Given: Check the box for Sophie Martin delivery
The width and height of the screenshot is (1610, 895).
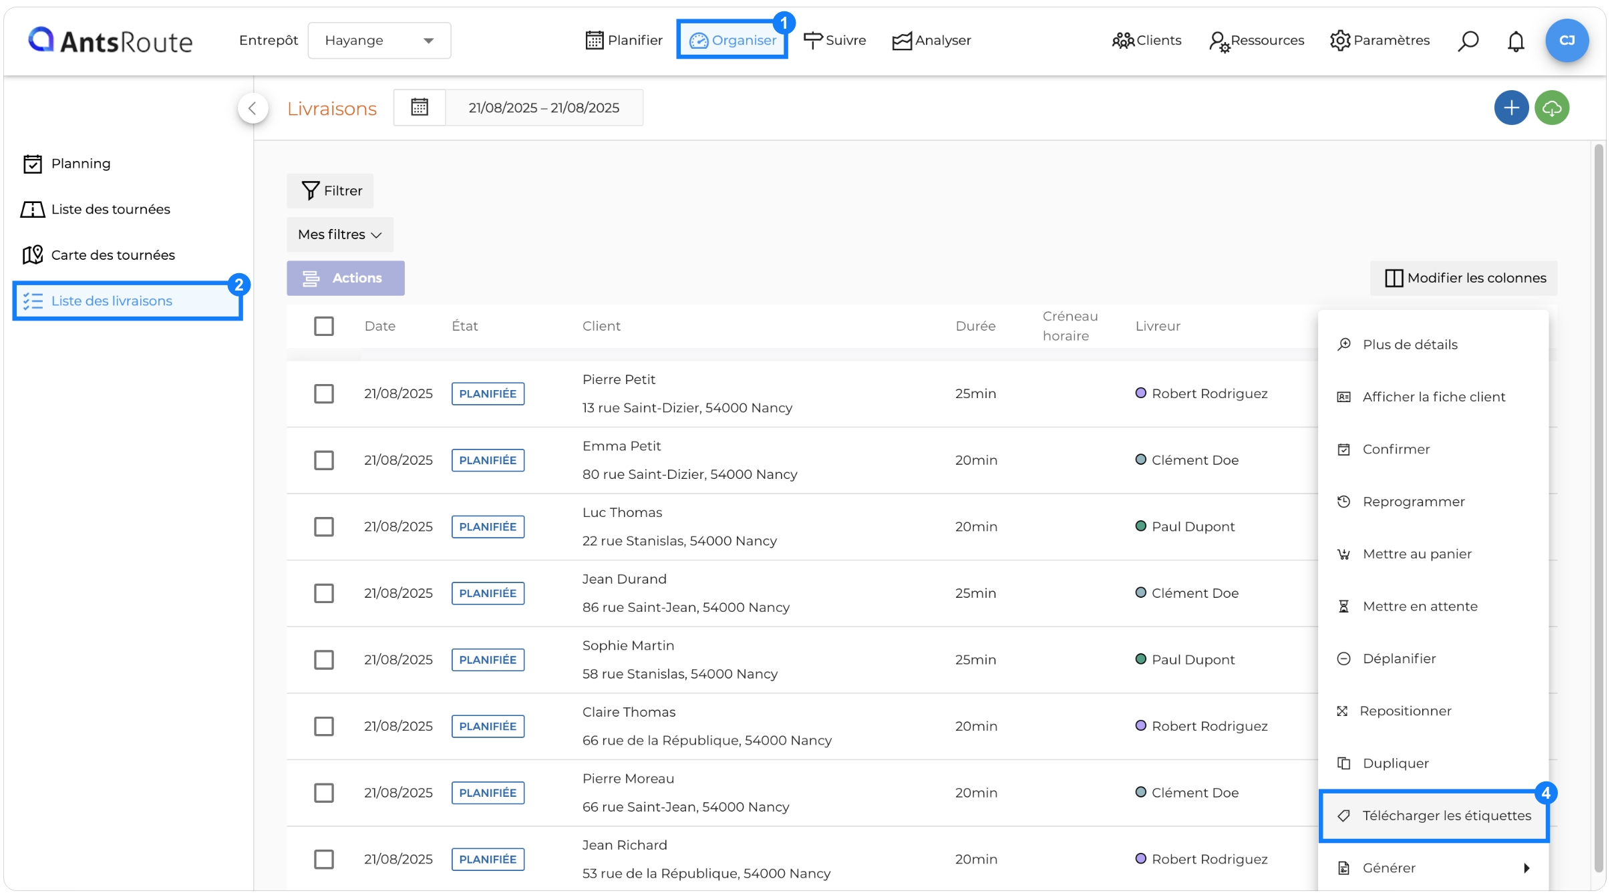Looking at the screenshot, I should click(324, 659).
